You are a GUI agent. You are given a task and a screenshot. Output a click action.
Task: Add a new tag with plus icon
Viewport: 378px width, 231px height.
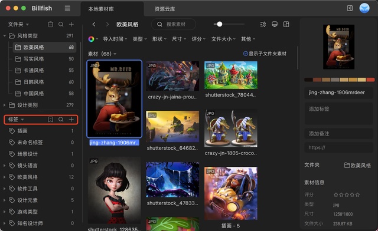click(71, 120)
